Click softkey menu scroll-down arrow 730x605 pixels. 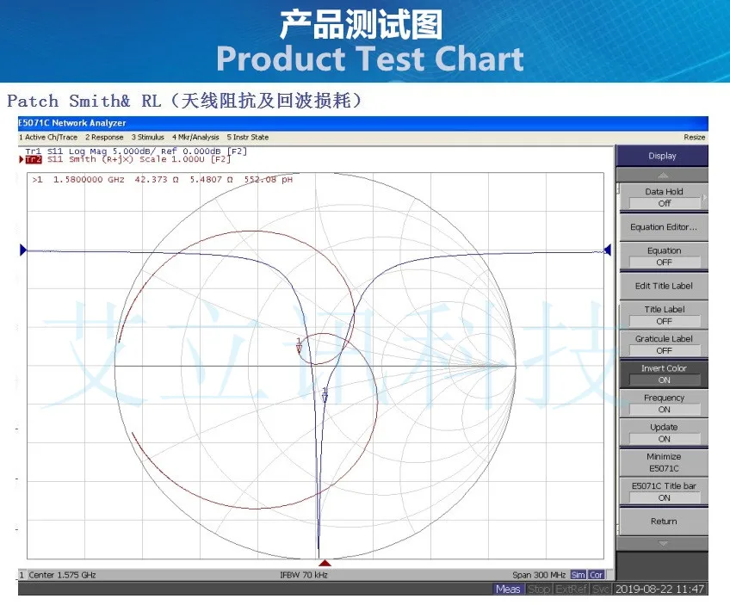(663, 544)
